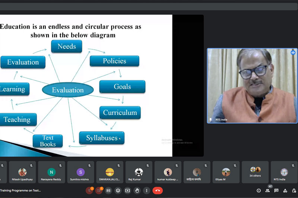Click the pin icon on the NTS India video
The image size is (298, 198).
tap(210, 120)
